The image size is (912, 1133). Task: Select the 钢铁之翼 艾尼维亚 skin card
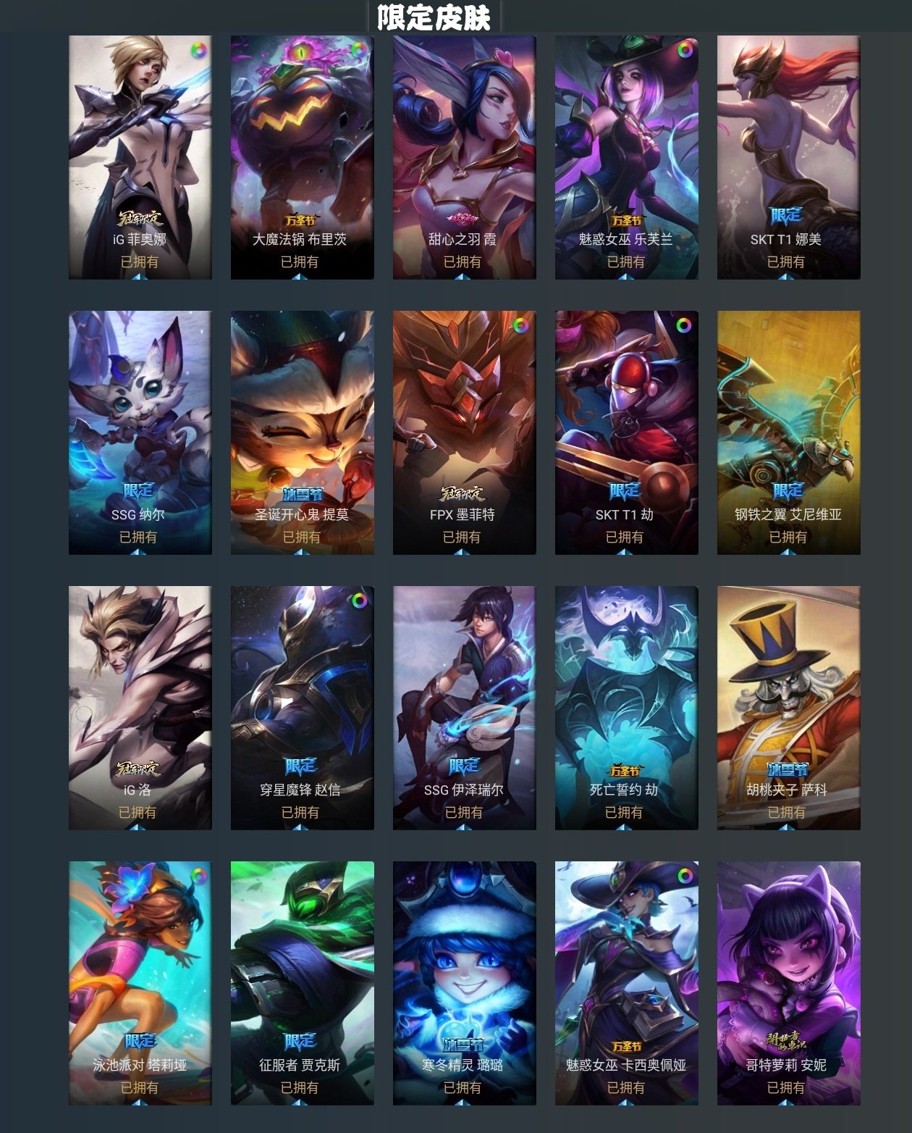(789, 432)
